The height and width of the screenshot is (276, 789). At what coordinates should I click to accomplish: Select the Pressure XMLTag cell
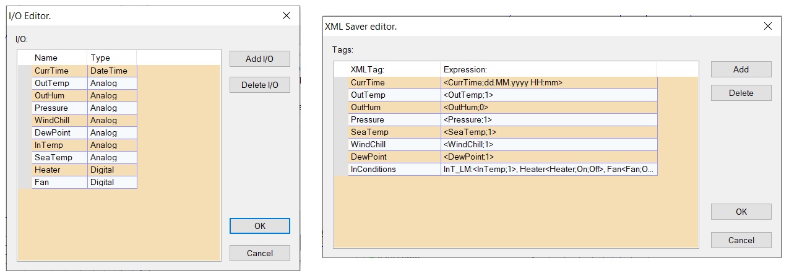pyautogui.click(x=394, y=119)
